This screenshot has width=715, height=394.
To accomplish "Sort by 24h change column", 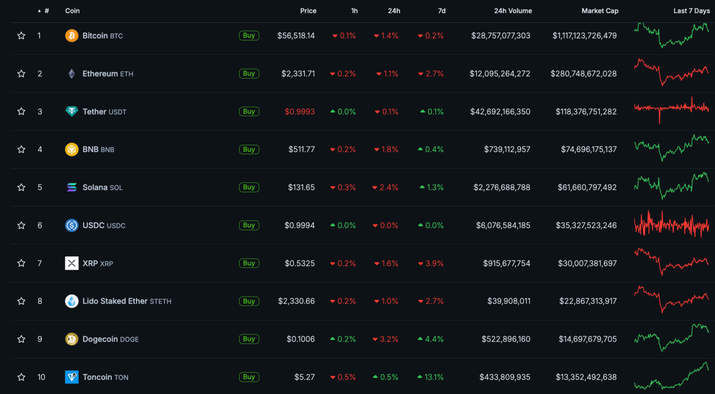I will (393, 11).
